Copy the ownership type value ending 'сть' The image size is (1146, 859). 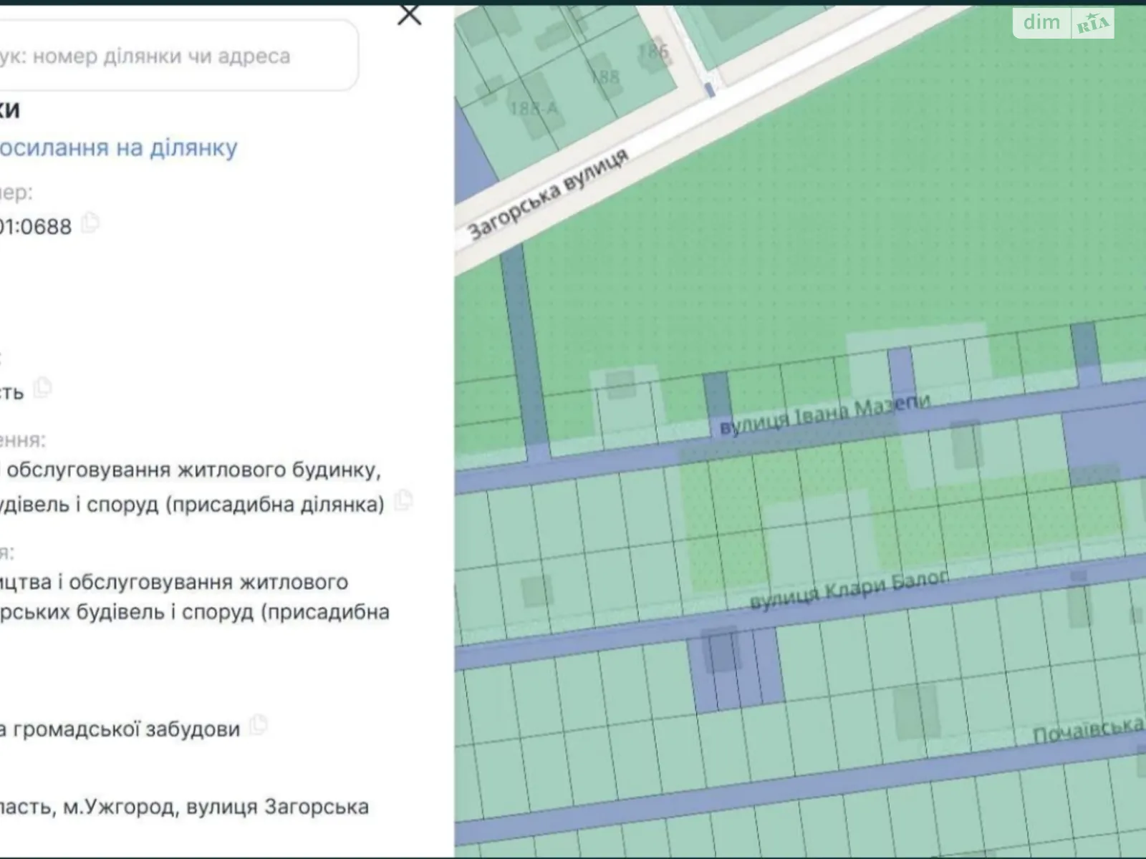point(43,389)
